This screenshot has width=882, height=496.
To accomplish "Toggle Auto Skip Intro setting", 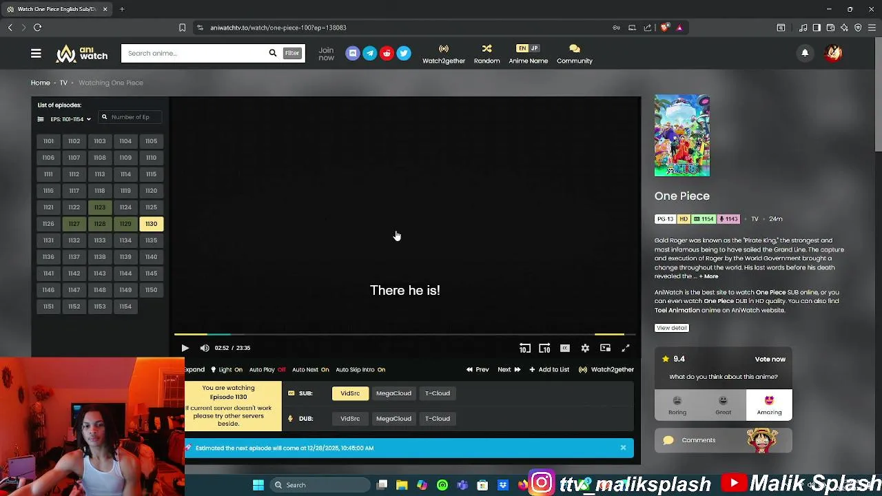I will point(360,370).
